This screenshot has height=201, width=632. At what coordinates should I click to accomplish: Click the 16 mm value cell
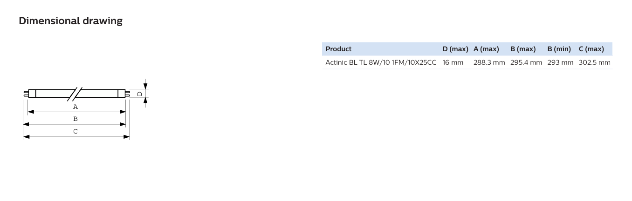[453, 62]
